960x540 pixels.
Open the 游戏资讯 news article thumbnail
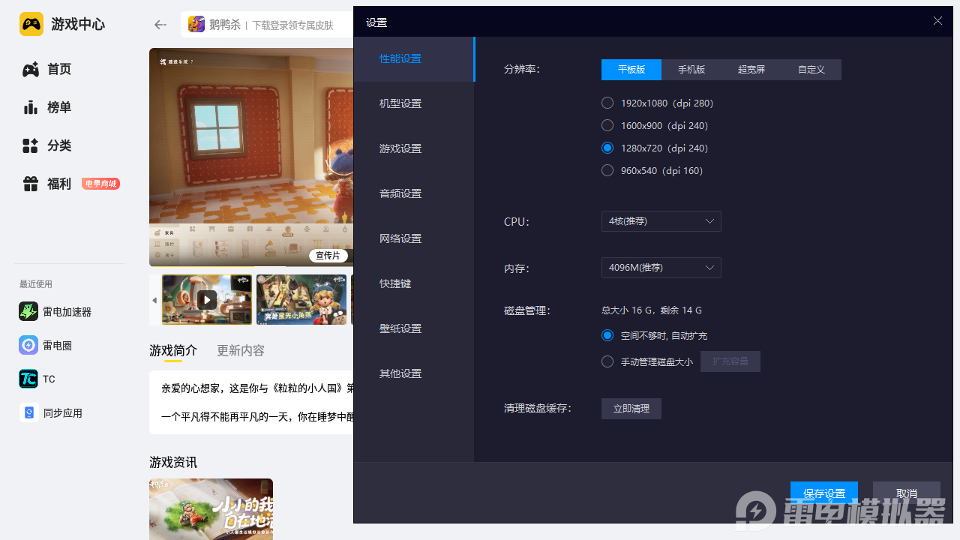(x=211, y=509)
